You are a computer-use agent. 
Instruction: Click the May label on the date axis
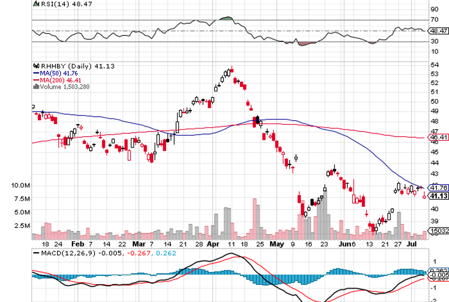point(276,244)
